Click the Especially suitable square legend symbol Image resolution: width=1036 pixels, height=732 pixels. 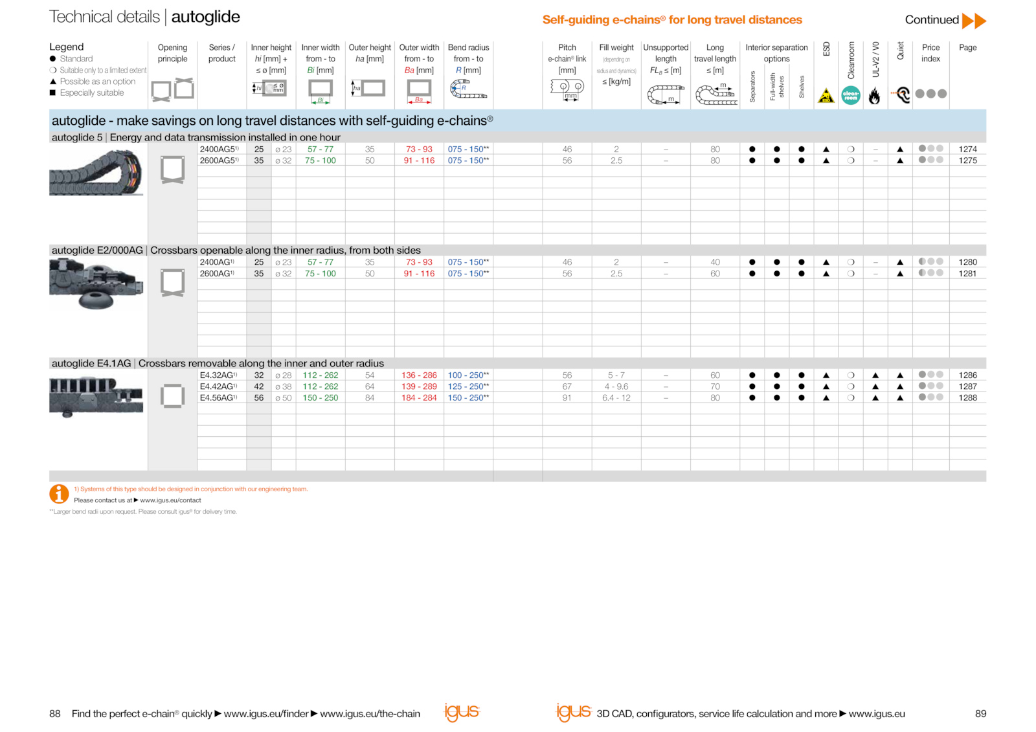pos(53,93)
